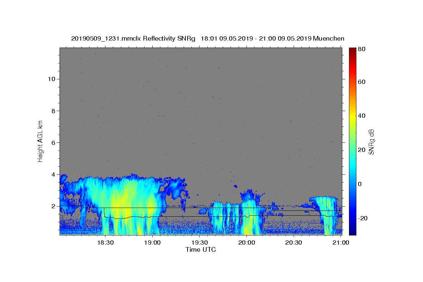
Task: Click the colorbar value -20
Action: point(363,218)
